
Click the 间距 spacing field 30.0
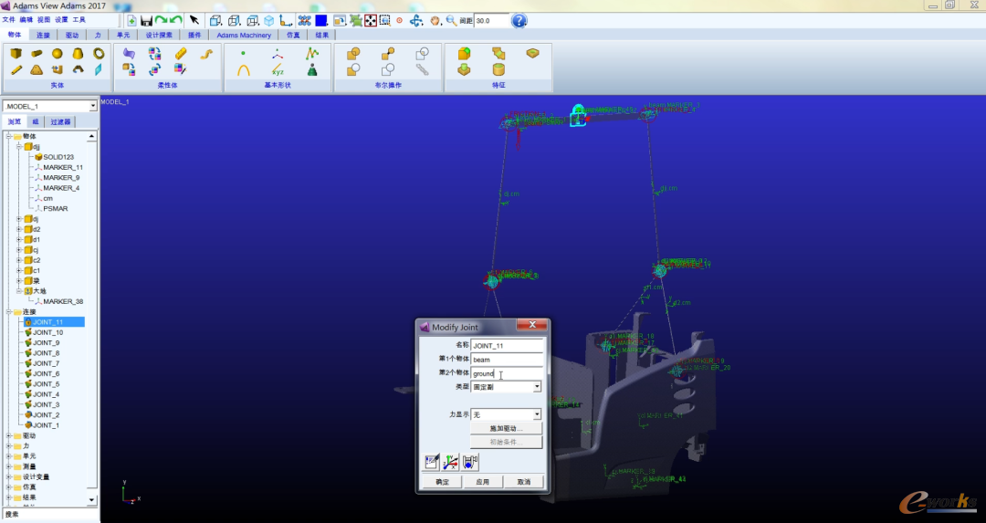(x=490, y=21)
